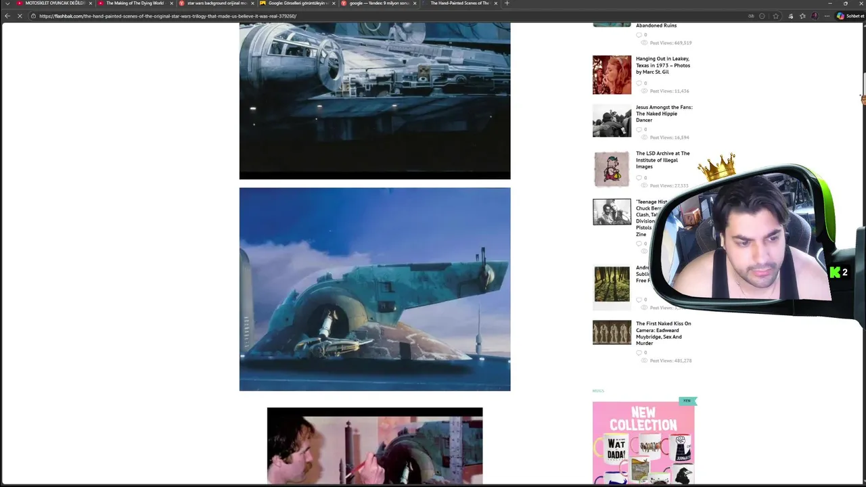This screenshot has height=487, width=866.
Task: Open browser extensions icon
Action: tap(791, 16)
